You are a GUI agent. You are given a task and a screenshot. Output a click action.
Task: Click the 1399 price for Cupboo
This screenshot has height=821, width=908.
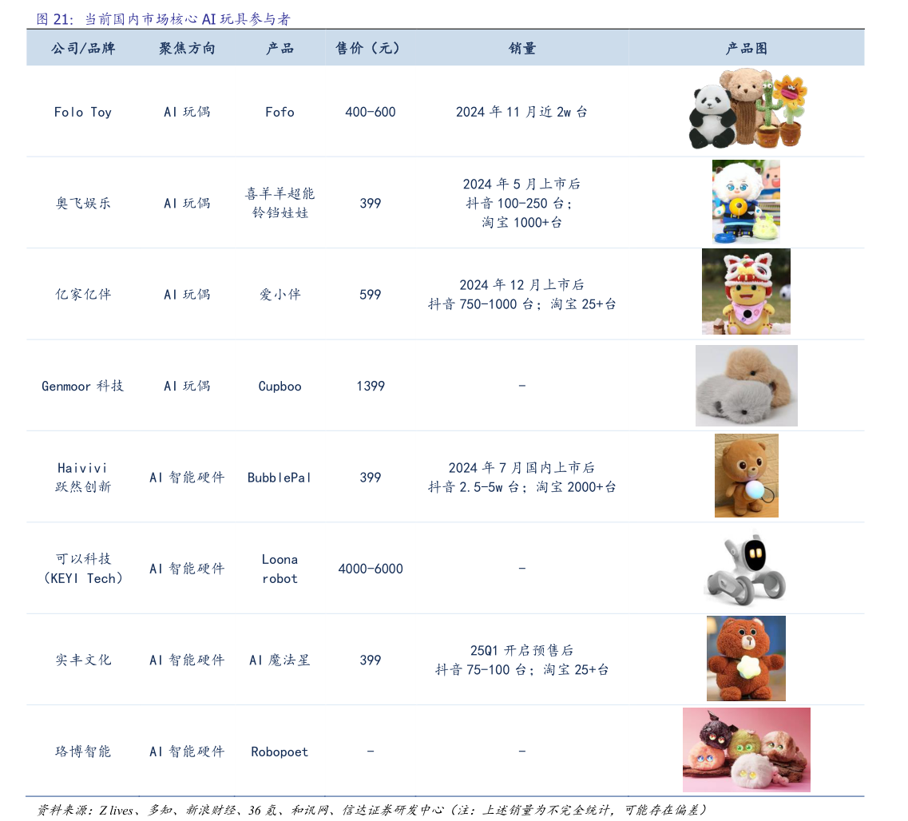(370, 385)
